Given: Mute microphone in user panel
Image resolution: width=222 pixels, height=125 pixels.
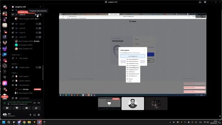Looking at the screenshot, I should [x=30, y=115].
